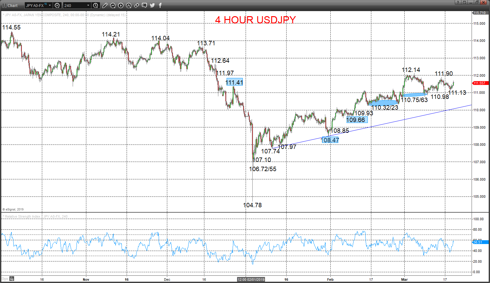Share the chart to Twitter
This screenshot has width=490, height=283.
[x=152, y=5]
